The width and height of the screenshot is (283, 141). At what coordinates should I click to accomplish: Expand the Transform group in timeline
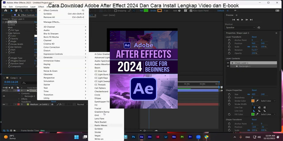click(19, 102)
